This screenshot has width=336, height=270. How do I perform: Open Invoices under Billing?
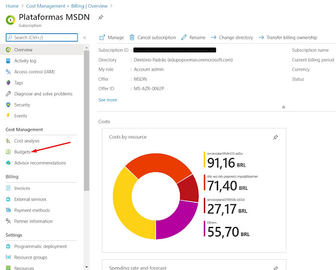click(22, 188)
